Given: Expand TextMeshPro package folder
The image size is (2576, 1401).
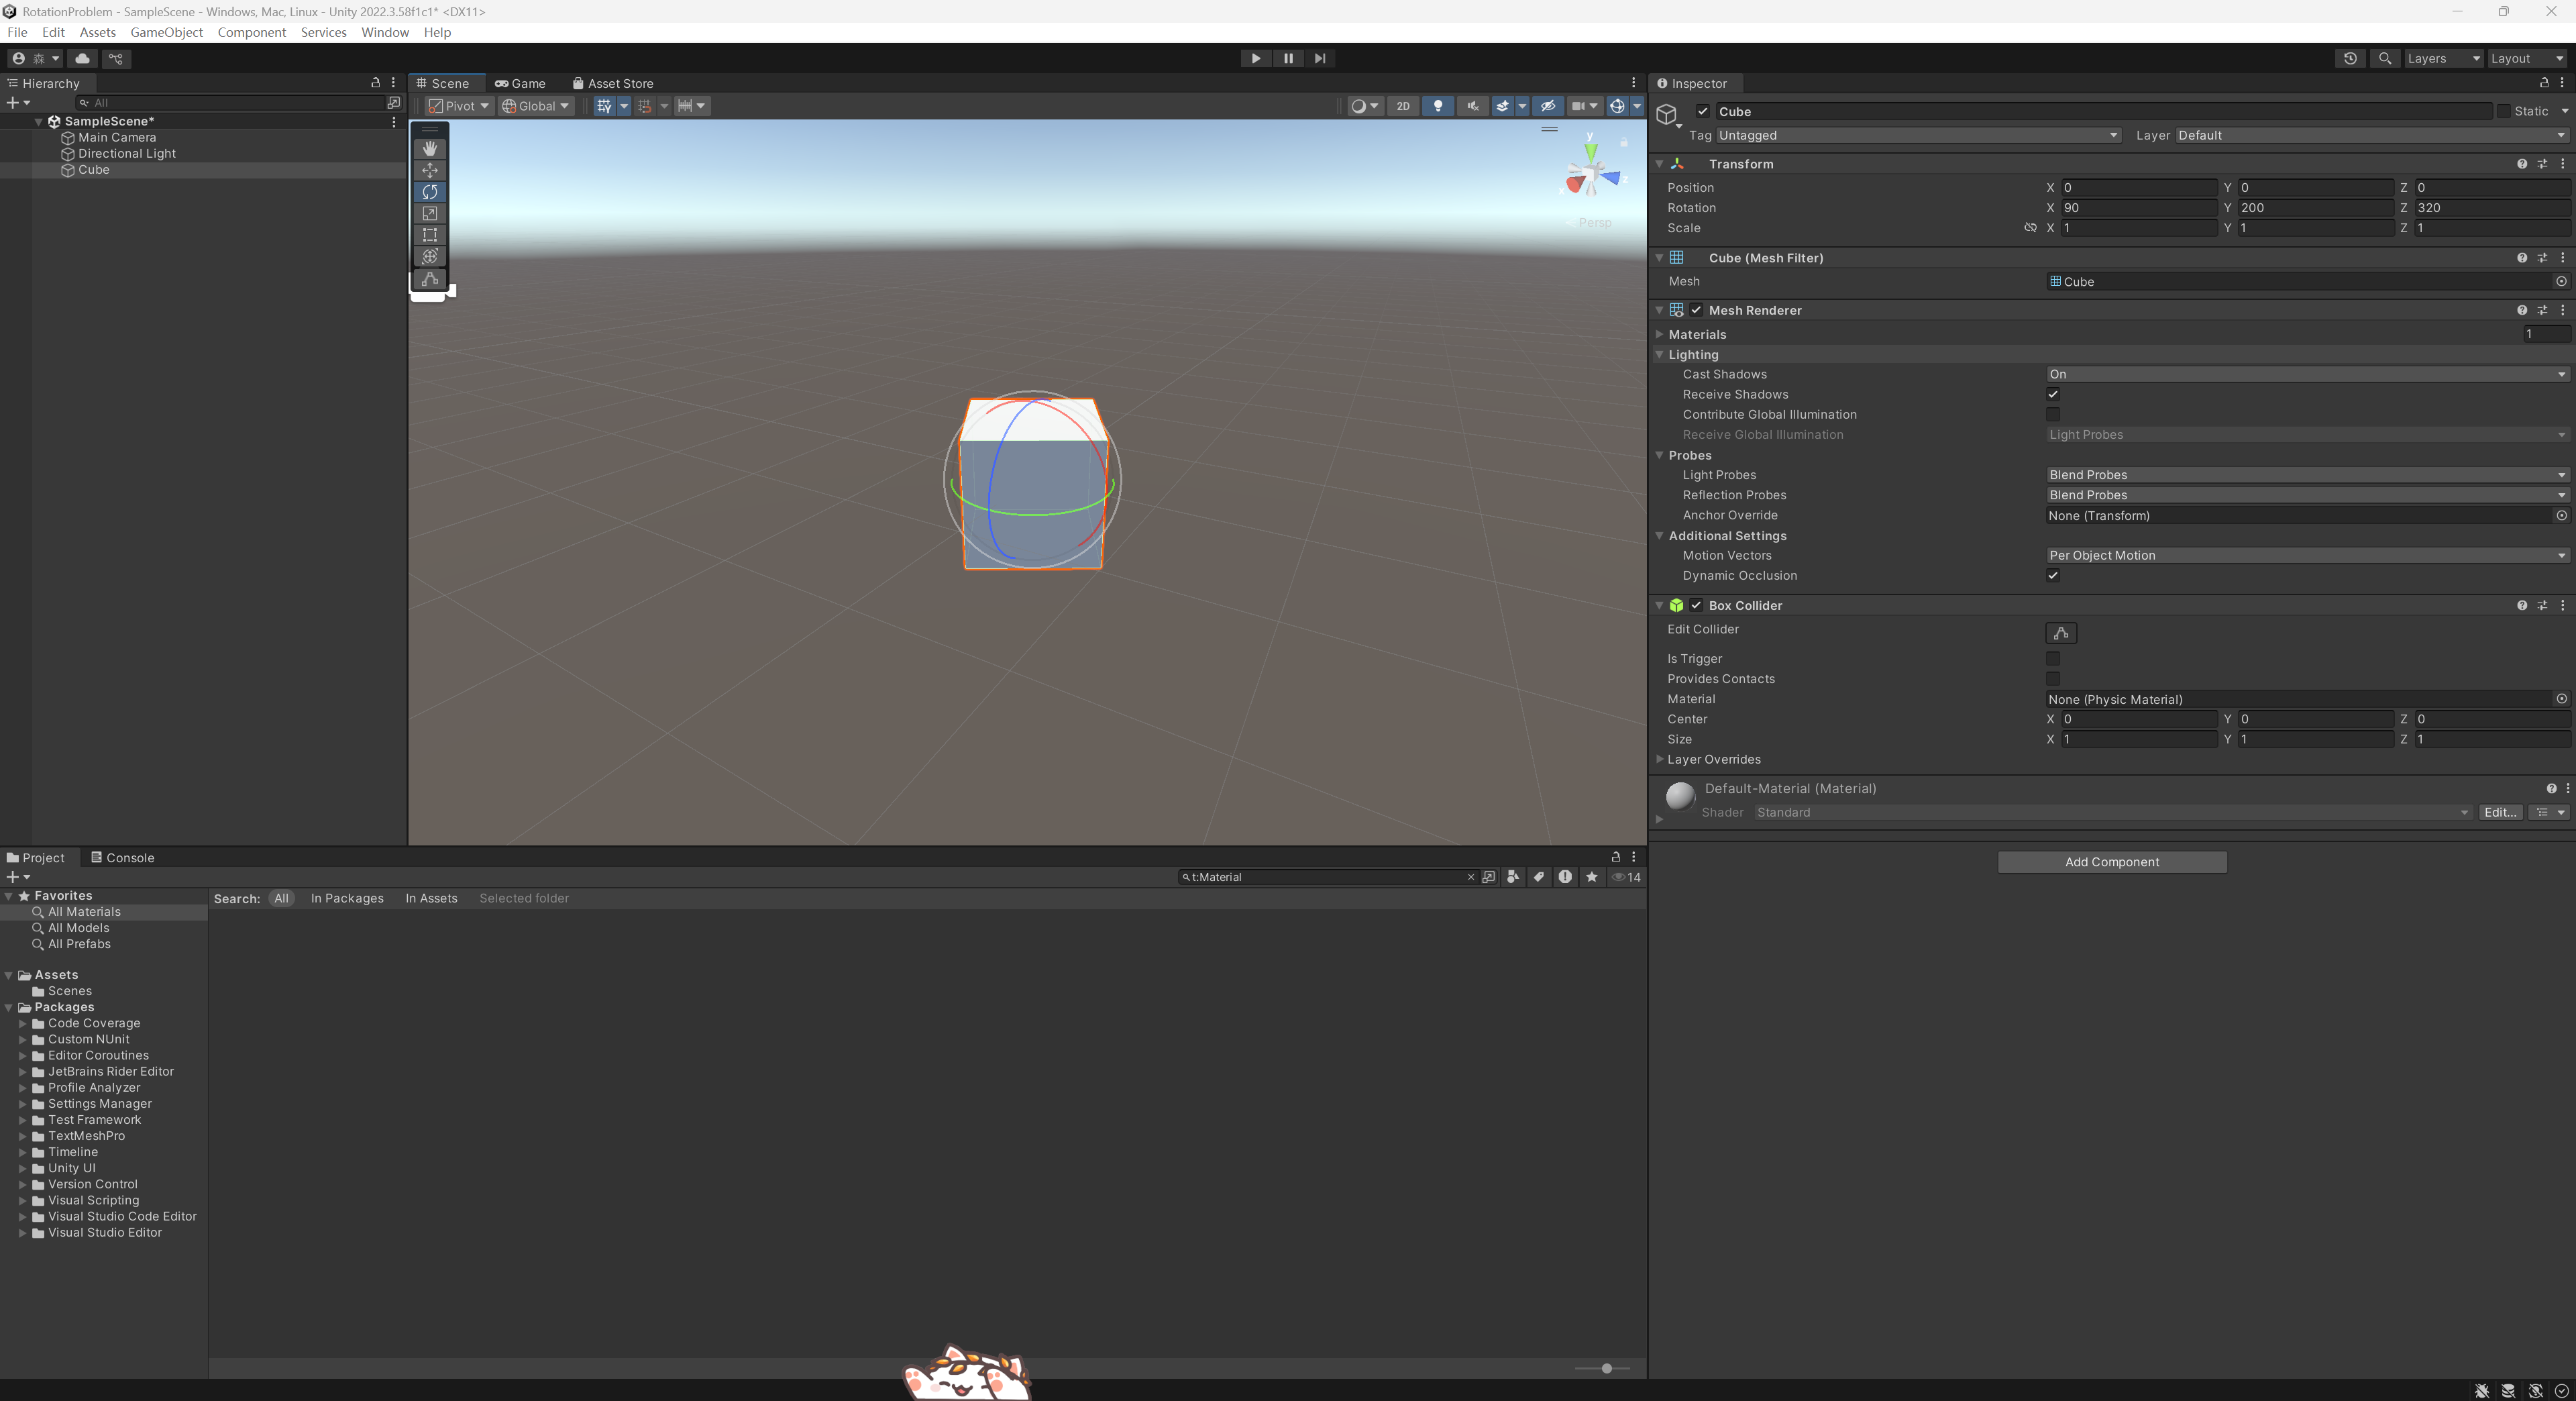Looking at the screenshot, I should tap(22, 1136).
